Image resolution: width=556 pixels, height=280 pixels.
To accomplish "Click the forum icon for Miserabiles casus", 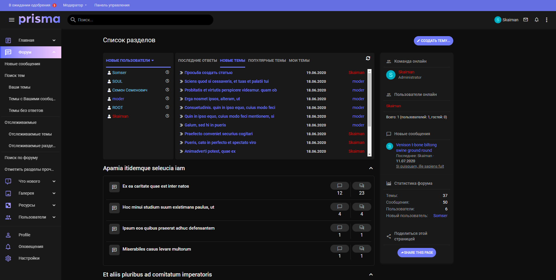I will [114, 250].
